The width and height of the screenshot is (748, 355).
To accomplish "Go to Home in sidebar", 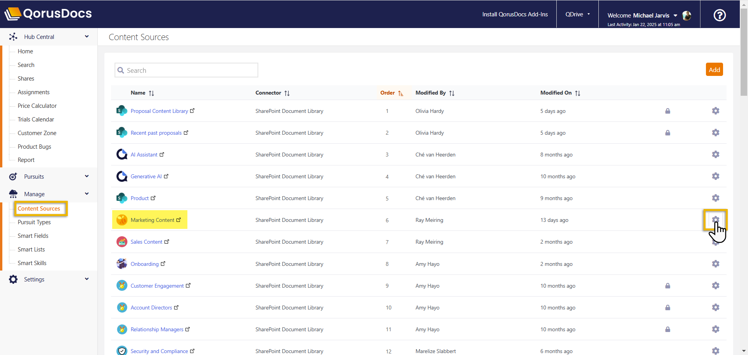I will pos(25,51).
